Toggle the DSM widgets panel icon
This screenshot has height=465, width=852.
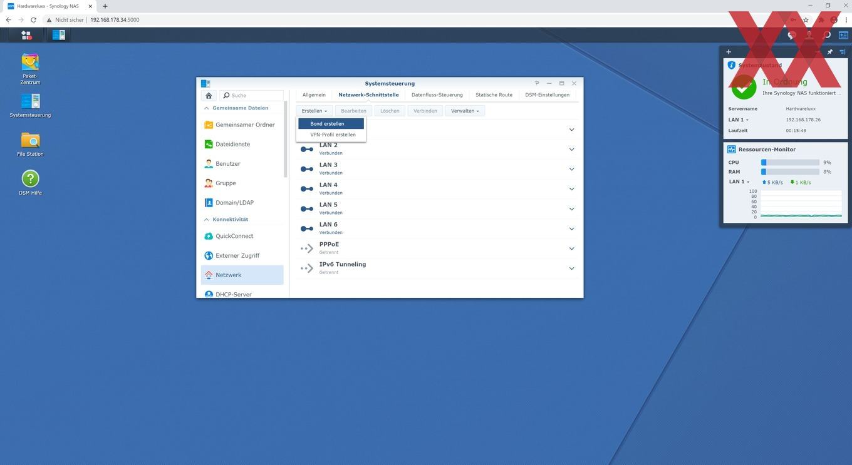pos(843,35)
